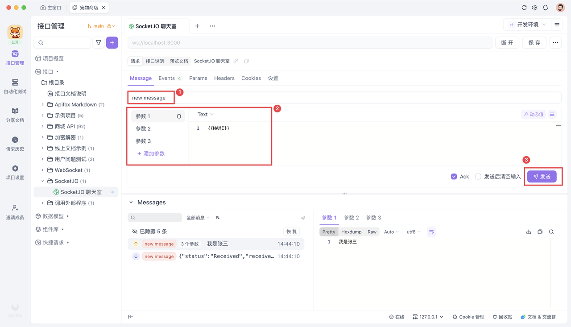The height and width of the screenshot is (327, 571).
Task: Select Raw view mode
Action: coord(372,232)
